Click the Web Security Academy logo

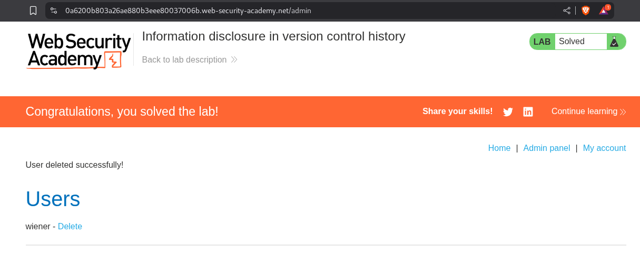[x=79, y=50]
